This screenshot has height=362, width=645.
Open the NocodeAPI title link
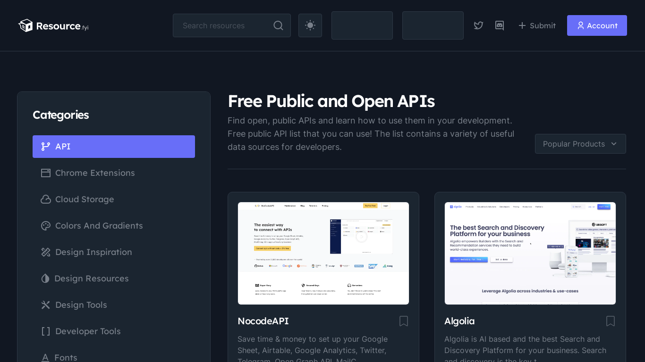[x=263, y=321]
